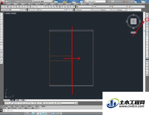Toggle Lineweight display in status bar
Viewport: 149px width, 115px height.
click(x=51, y=113)
